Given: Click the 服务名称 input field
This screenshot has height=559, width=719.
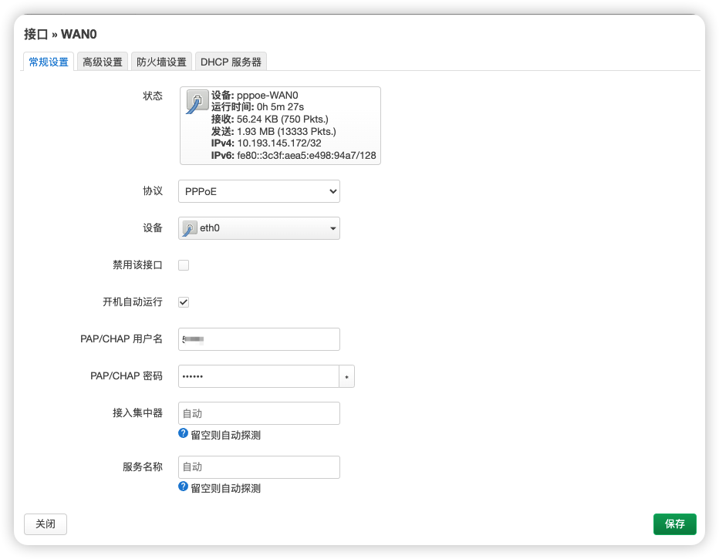Looking at the screenshot, I should point(258,466).
